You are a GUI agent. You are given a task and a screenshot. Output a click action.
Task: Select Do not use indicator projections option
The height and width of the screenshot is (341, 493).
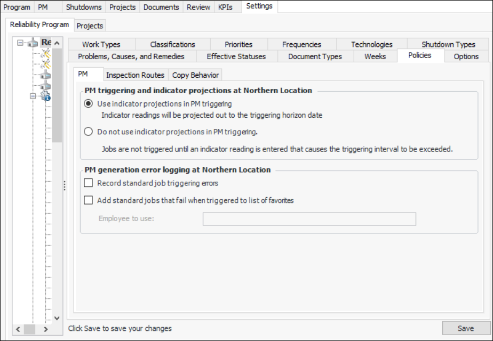point(89,132)
